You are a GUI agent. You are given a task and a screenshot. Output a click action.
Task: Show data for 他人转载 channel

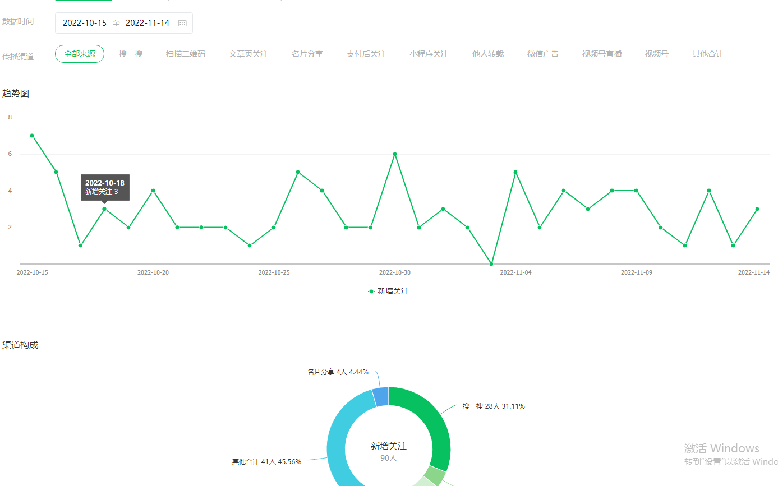click(488, 54)
